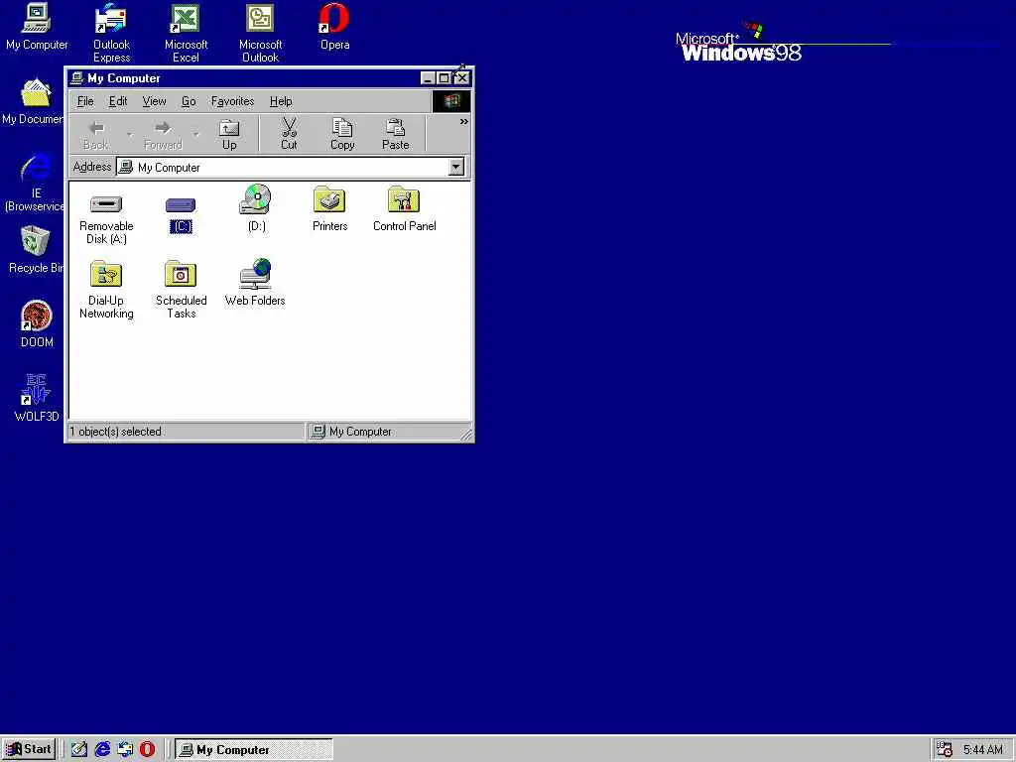Click the status bar text '1 object(s) selected'
The image size is (1016, 762).
115,432
